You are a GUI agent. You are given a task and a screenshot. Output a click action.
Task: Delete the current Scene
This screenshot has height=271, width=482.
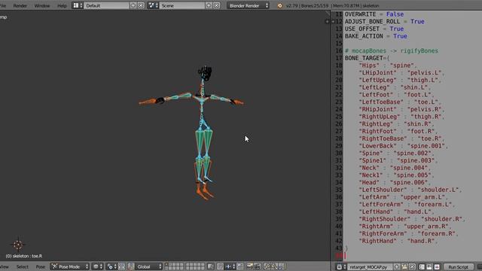216,5
